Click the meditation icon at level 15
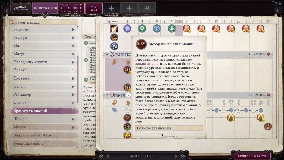Screen dimensions: 284x160 [231, 118]
